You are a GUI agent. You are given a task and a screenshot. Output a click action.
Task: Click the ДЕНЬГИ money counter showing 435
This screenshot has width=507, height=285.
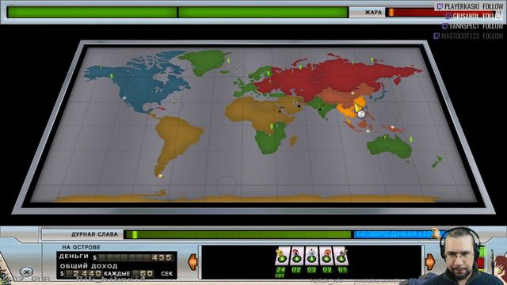click(x=135, y=257)
